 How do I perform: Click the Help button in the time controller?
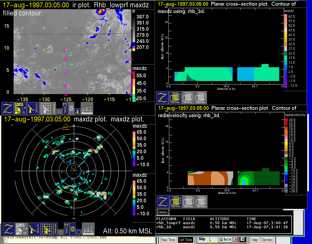click(x=255, y=240)
